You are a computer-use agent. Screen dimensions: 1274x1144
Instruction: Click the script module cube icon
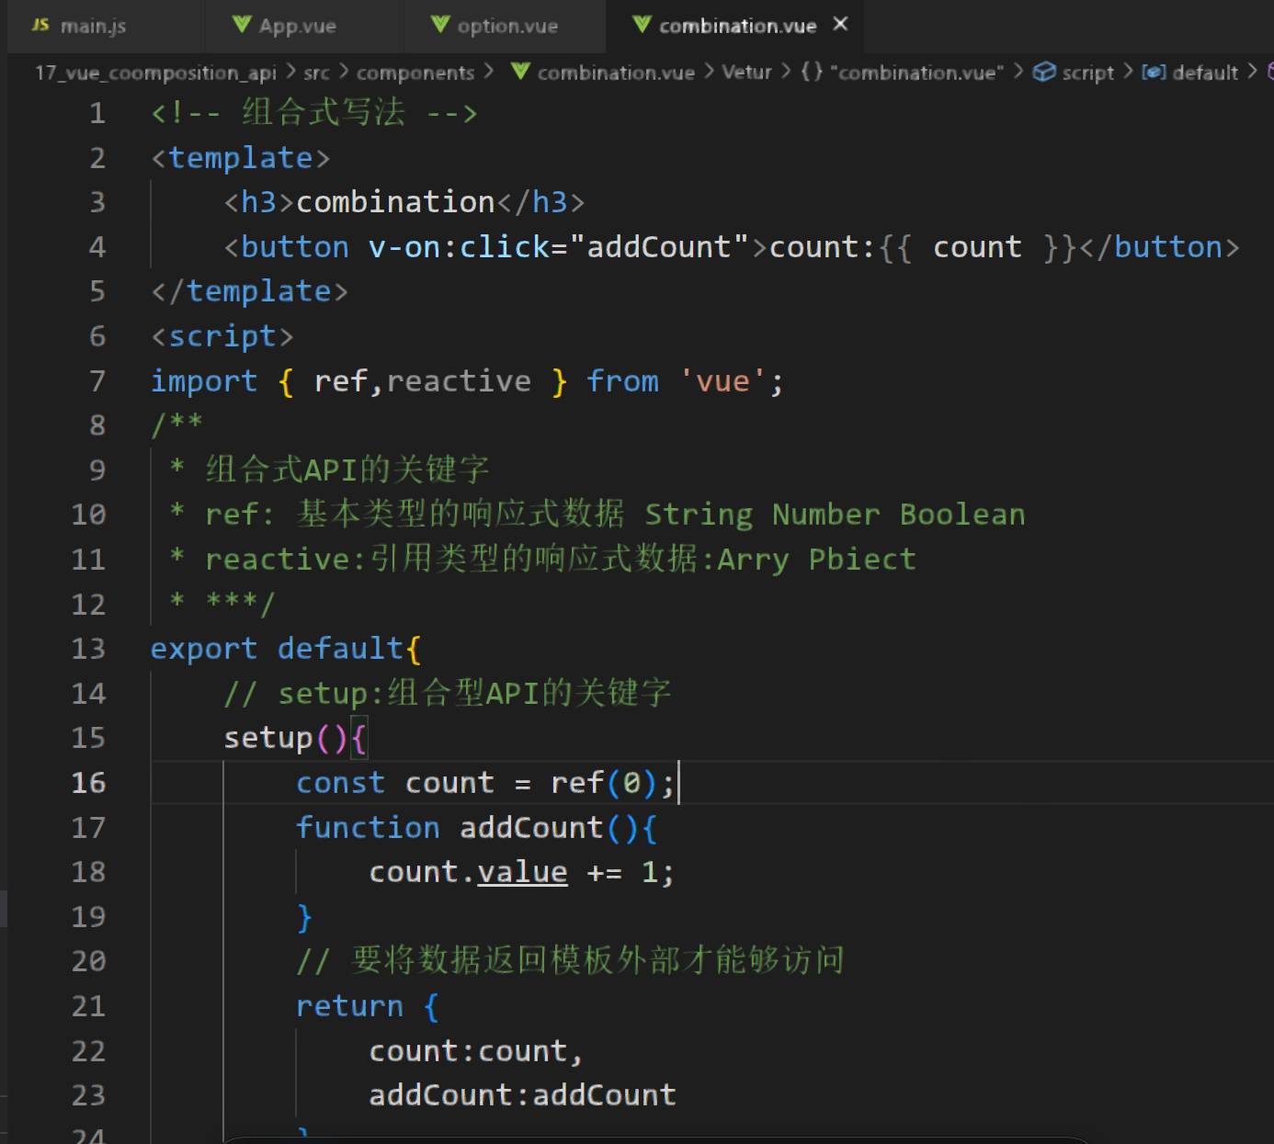point(1044,72)
